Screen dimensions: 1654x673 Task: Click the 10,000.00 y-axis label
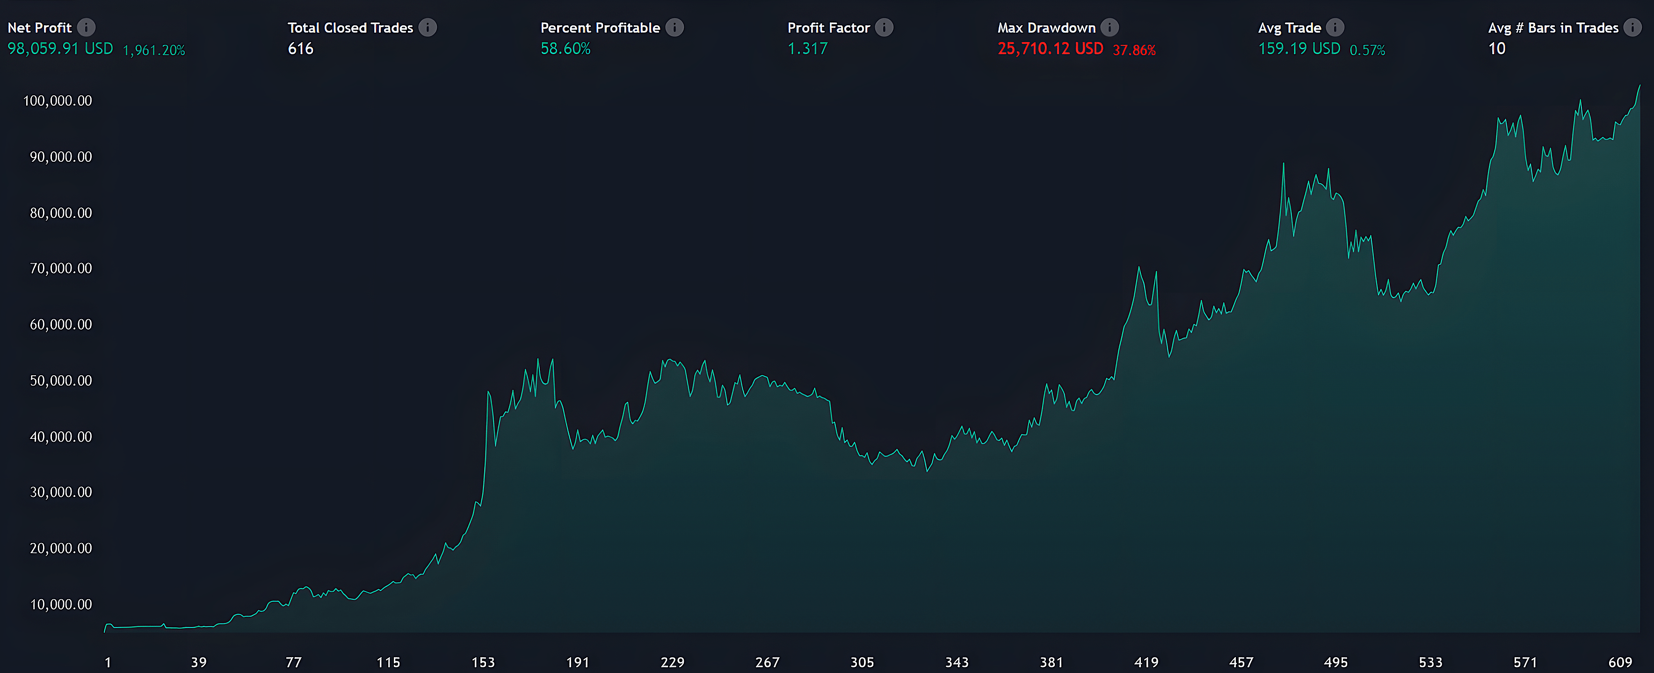pyautogui.click(x=61, y=604)
